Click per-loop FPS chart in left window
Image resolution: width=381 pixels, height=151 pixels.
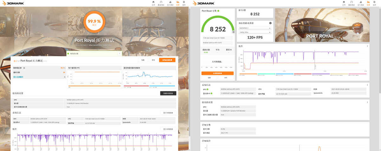point(94,77)
